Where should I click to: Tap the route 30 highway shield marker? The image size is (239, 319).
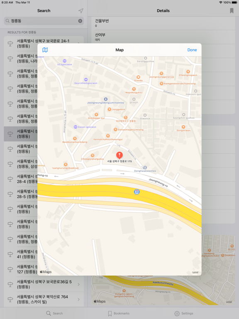(137, 191)
